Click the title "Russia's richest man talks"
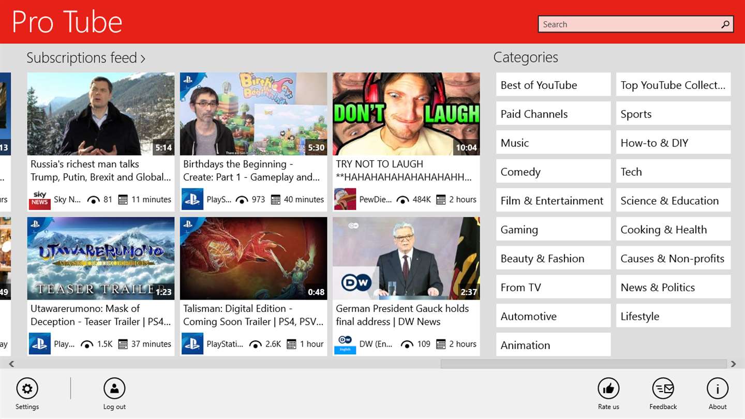The image size is (745, 419). [85, 164]
